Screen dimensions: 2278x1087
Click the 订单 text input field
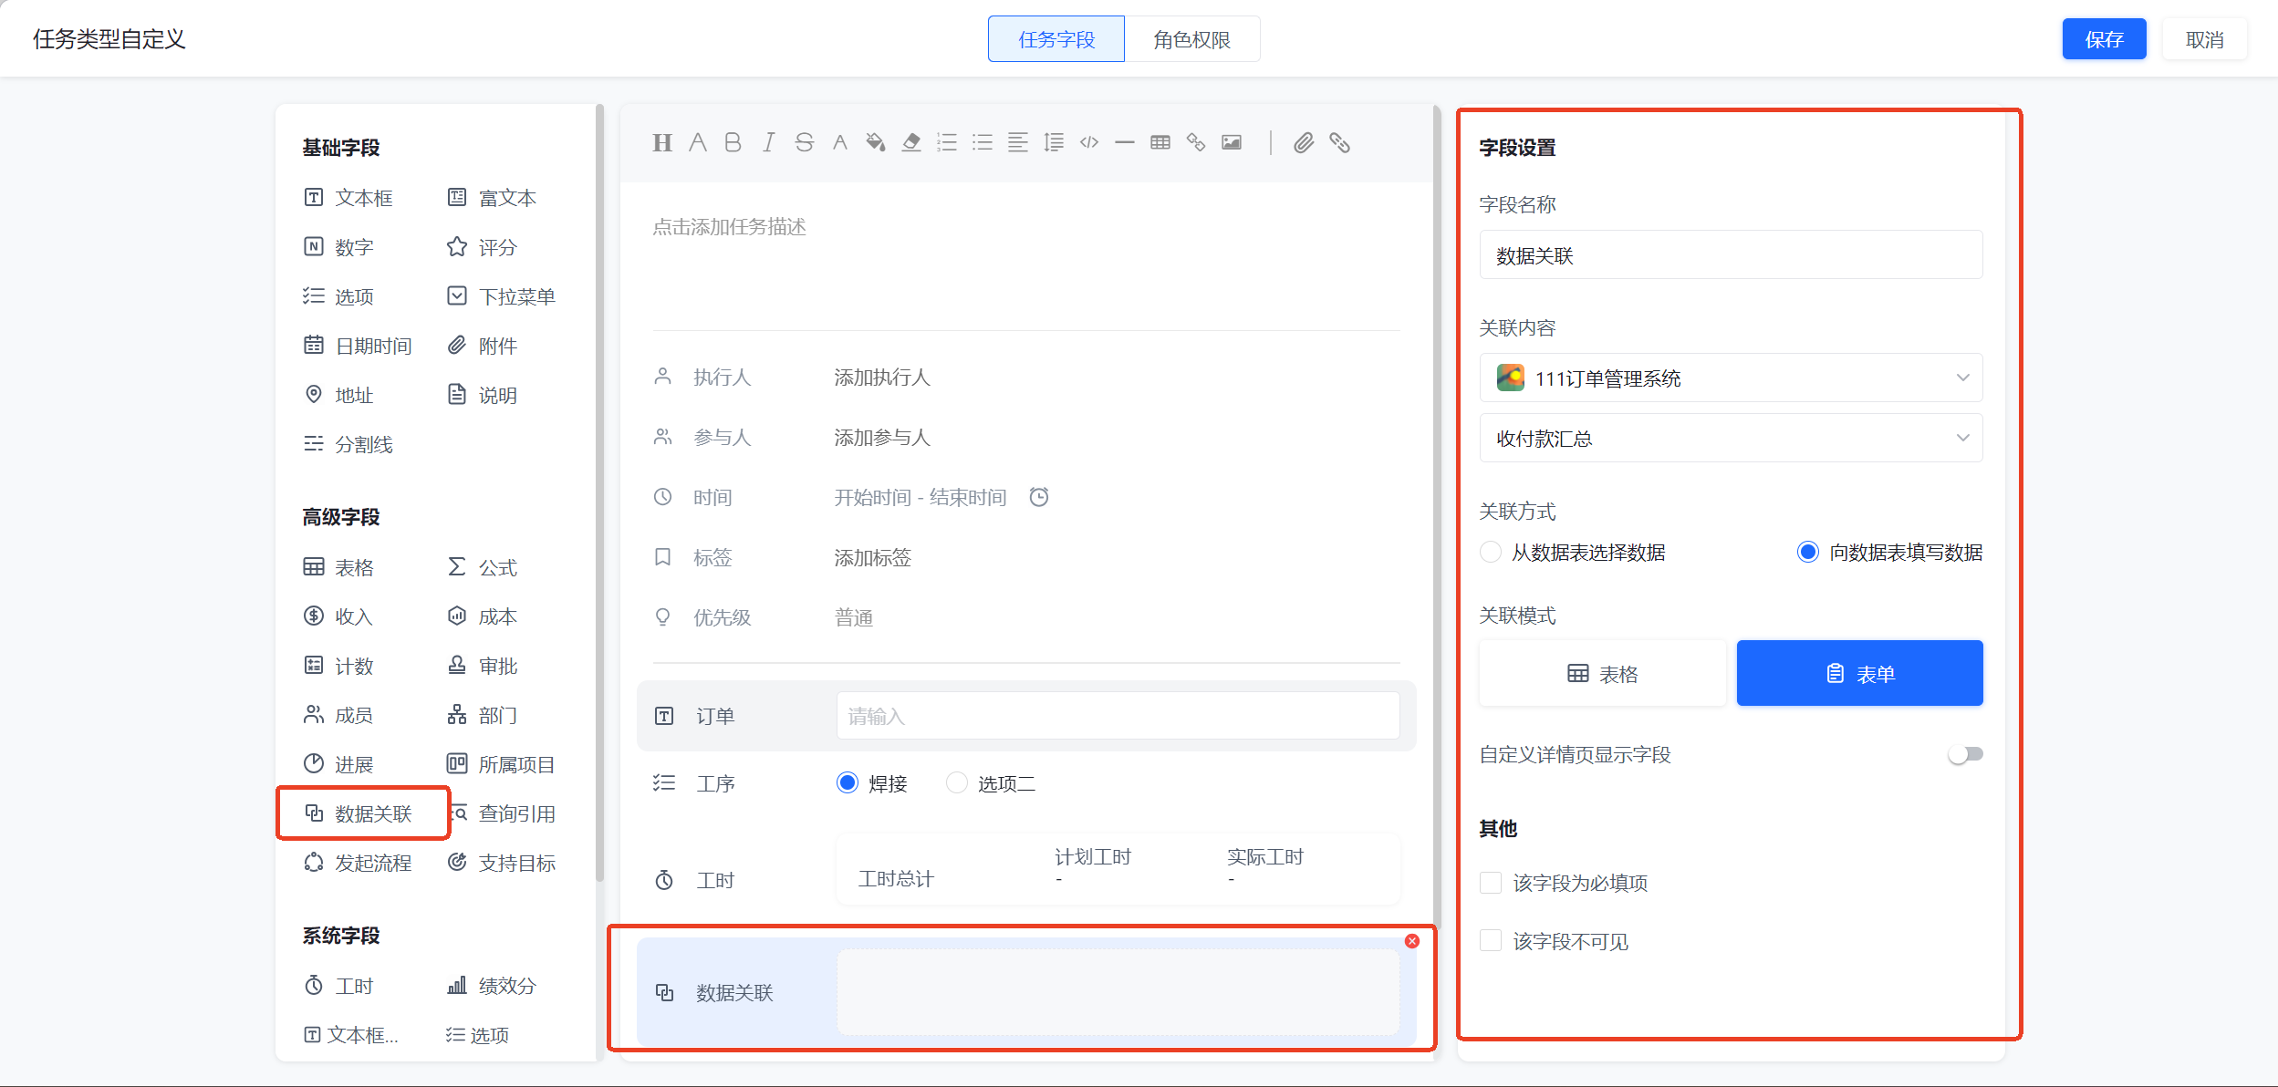pos(1118,716)
